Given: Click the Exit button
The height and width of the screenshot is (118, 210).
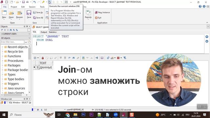Looking at the screenshot, I should [98, 18].
